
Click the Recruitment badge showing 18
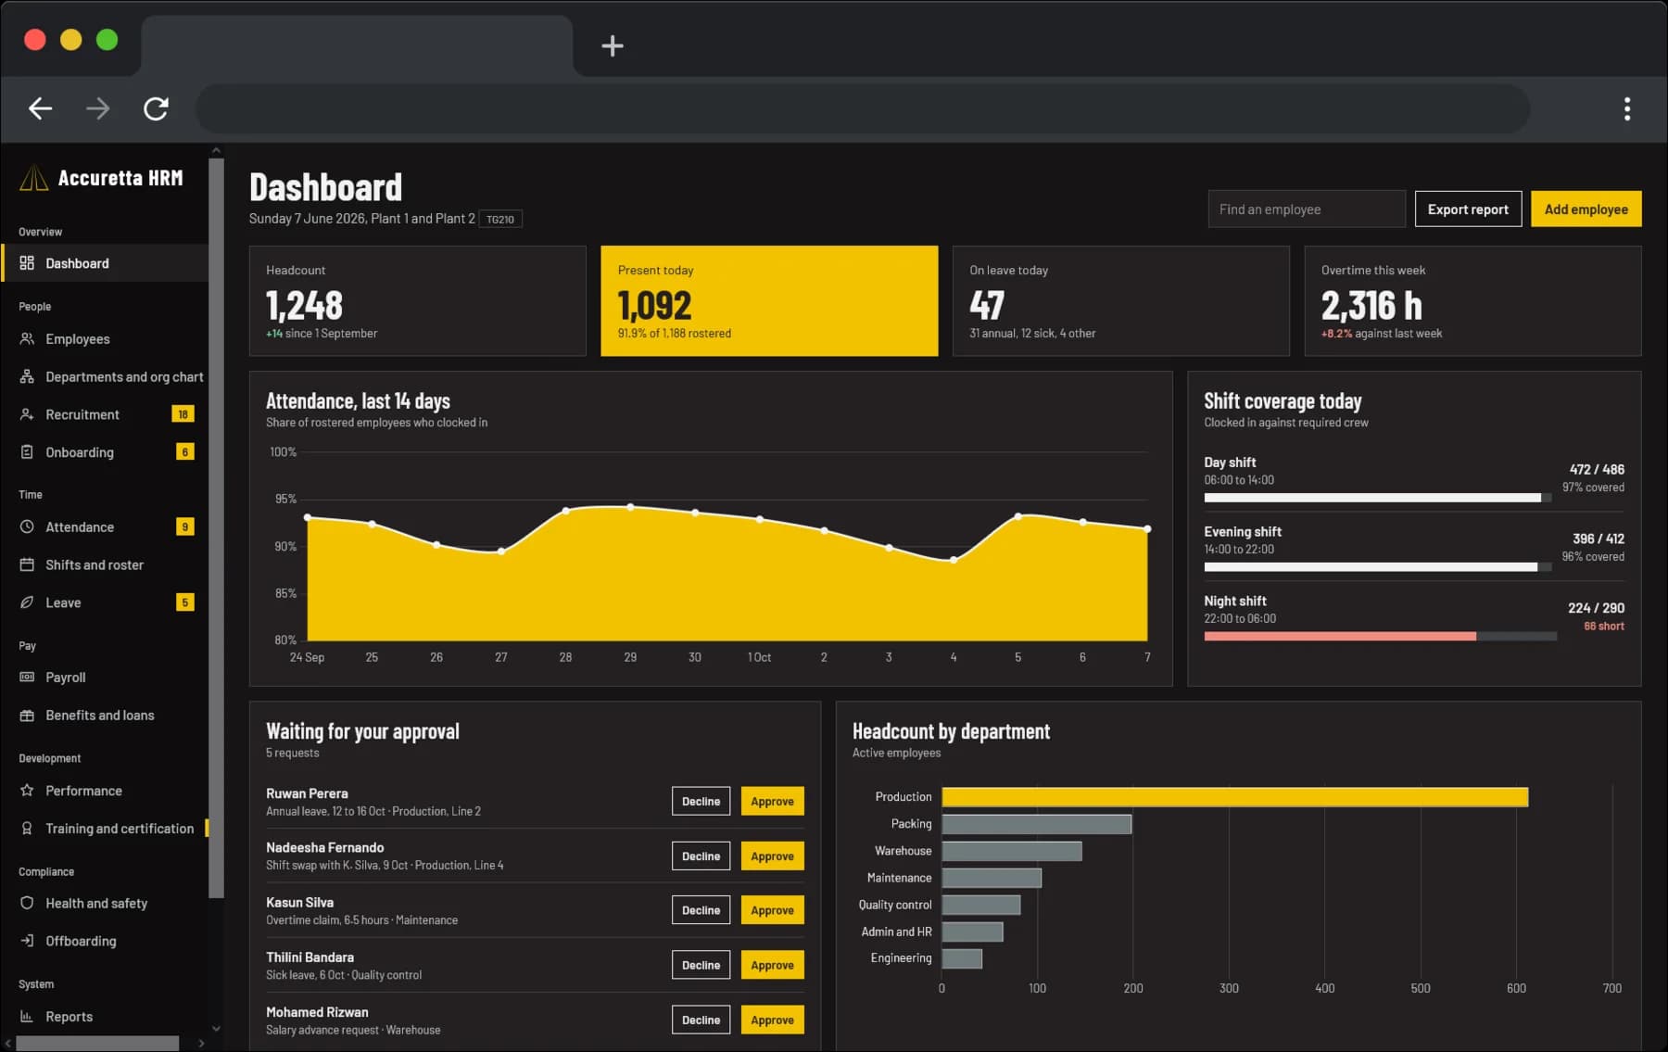[183, 414]
